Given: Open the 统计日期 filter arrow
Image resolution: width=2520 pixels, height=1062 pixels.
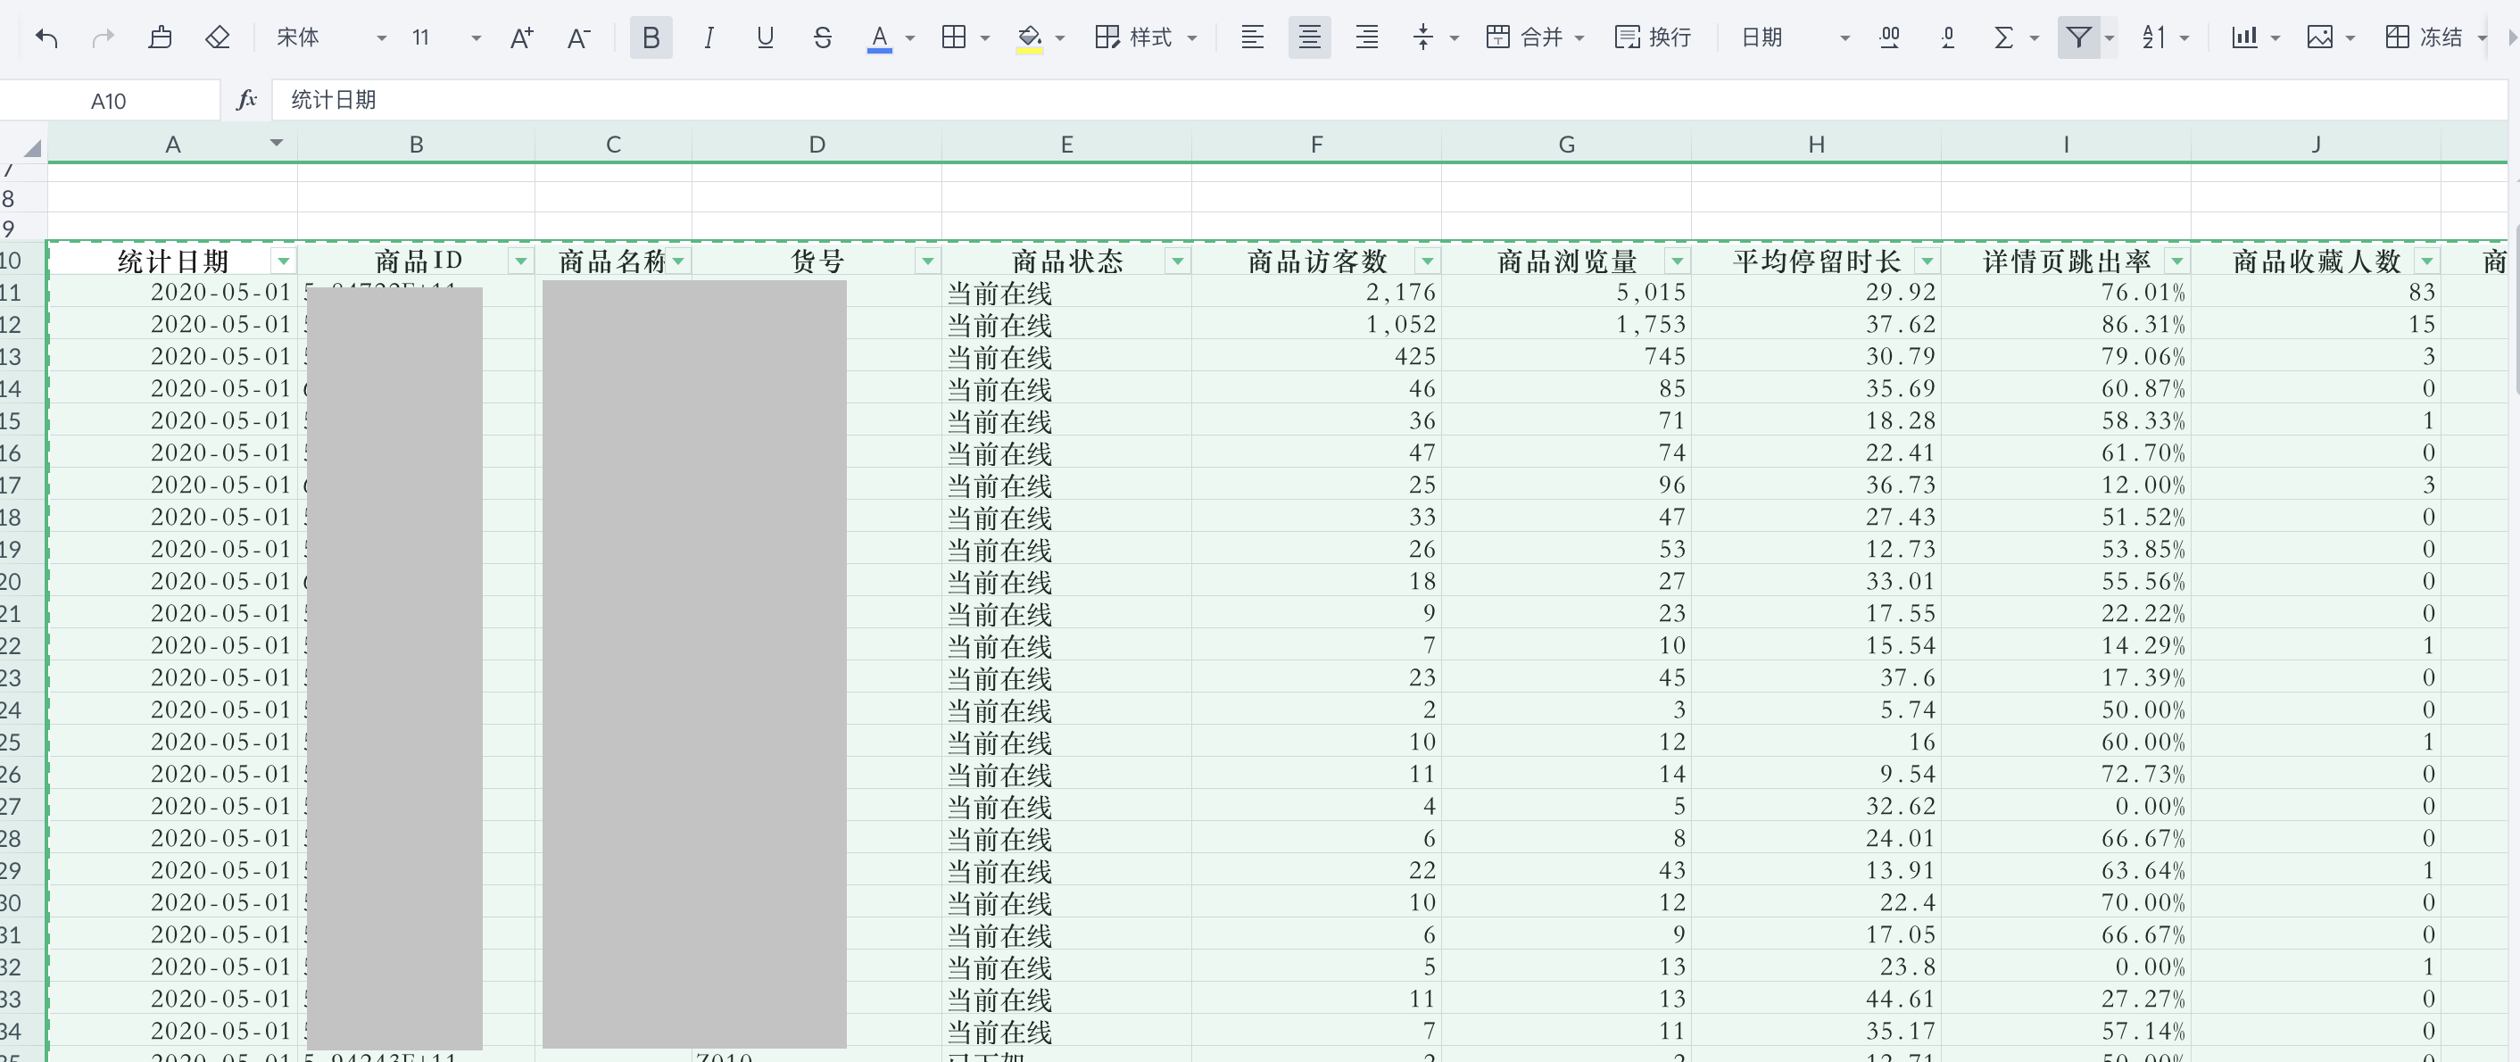Looking at the screenshot, I should tap(284, 261).
